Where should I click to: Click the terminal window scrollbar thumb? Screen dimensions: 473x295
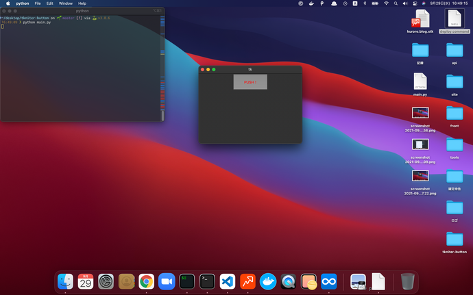pyautogui.click(x=162, y=116)
